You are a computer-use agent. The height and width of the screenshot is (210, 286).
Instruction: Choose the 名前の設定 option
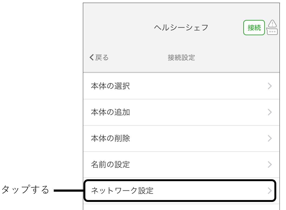point(110,164)
